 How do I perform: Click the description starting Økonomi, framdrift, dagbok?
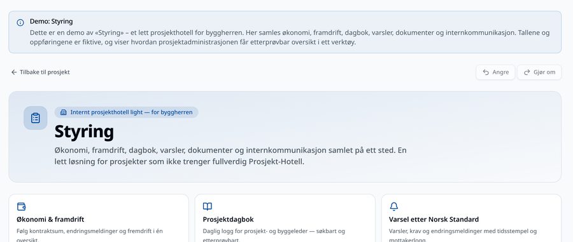coord(230,156)
